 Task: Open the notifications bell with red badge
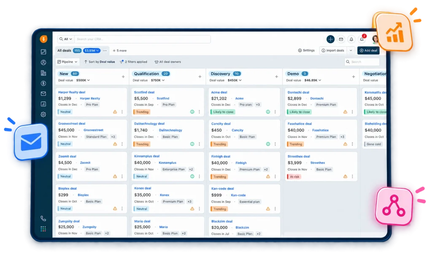coord(362,39)
